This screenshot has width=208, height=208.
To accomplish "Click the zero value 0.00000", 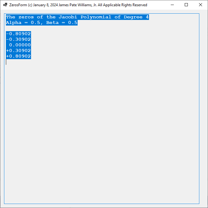I will point(20,45).
